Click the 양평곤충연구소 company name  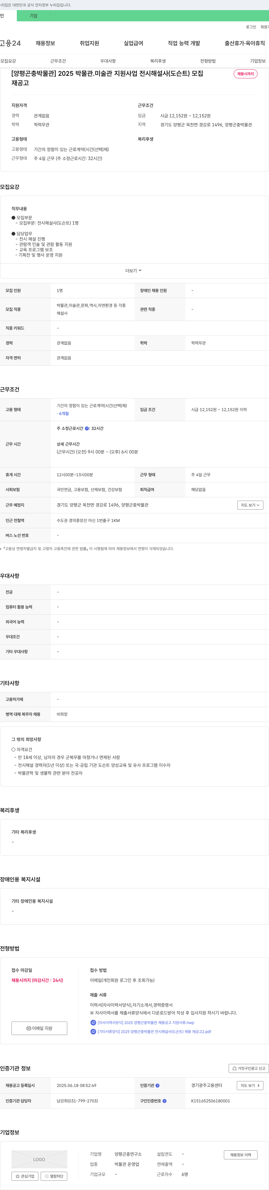pos(128,1154)
